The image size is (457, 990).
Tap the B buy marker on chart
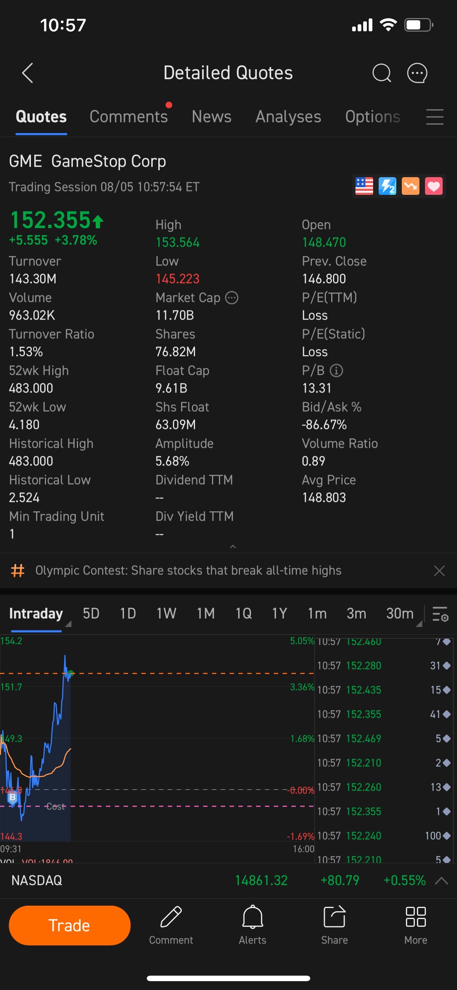[12, 797]
